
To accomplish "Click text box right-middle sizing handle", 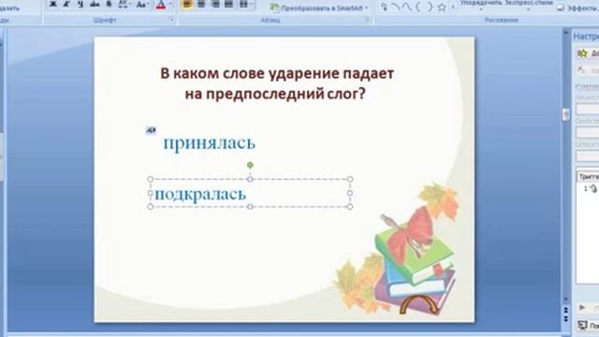I will point(350,193).
